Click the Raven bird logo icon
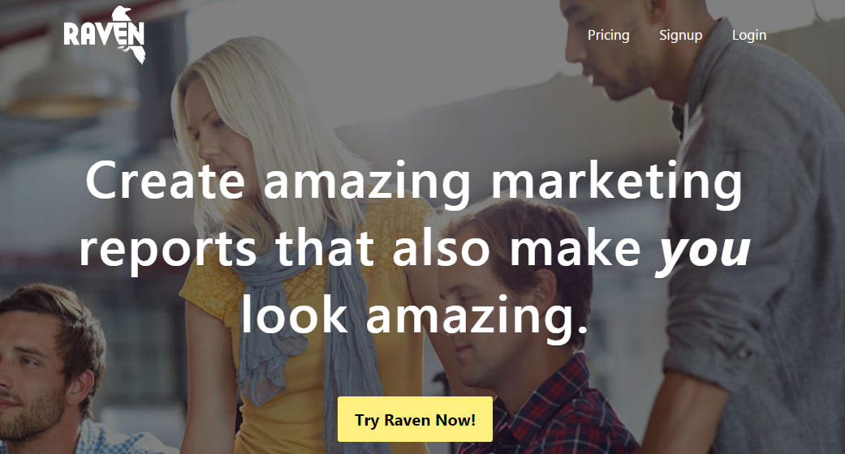This screenshot has width=845, height=454. (x=129, y=35)
